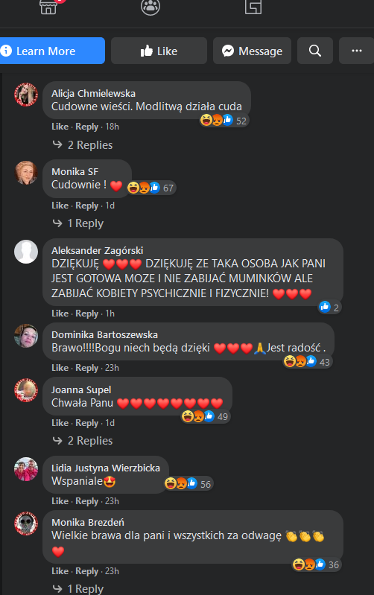Toggle Like on Lidia Justyna Wierzbicka's comment
The image size is (374, 595).
coord(60,501)
